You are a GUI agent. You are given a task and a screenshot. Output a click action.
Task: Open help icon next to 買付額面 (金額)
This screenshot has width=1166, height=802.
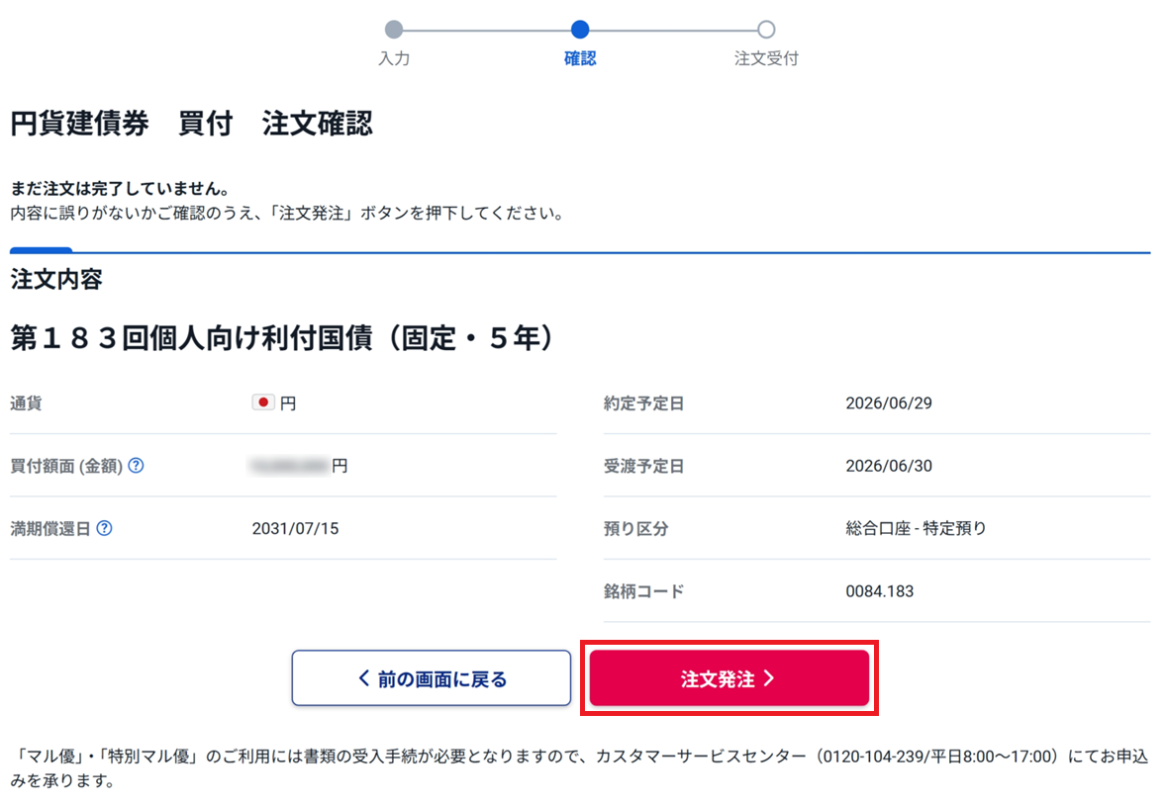click(136, 466)
